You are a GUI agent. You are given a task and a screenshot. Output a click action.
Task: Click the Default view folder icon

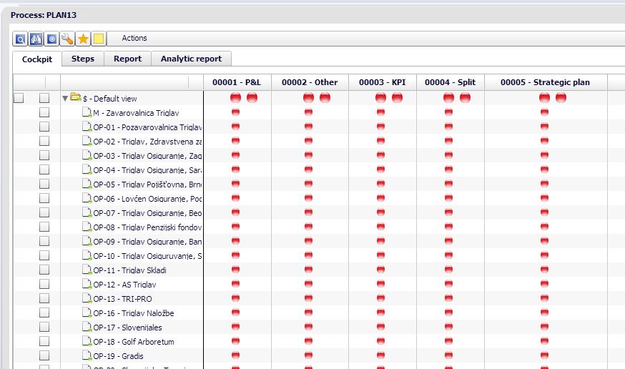(75, 97)
